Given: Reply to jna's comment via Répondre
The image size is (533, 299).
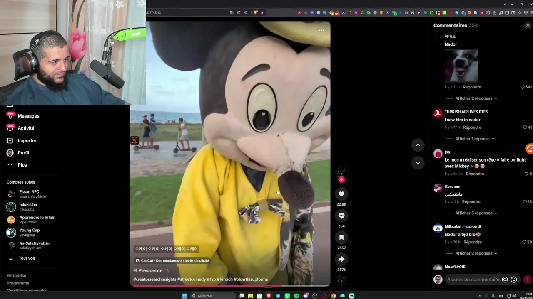Looking at the screenshot, I should tap(475, 174).
